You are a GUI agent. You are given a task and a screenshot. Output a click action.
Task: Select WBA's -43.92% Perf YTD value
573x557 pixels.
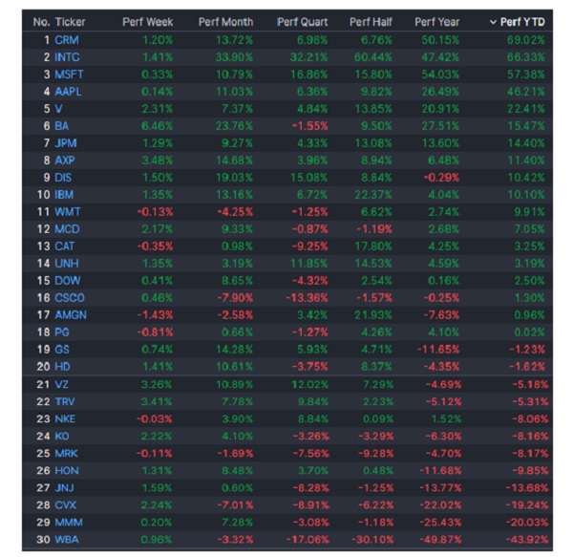(x=527, y=539)
